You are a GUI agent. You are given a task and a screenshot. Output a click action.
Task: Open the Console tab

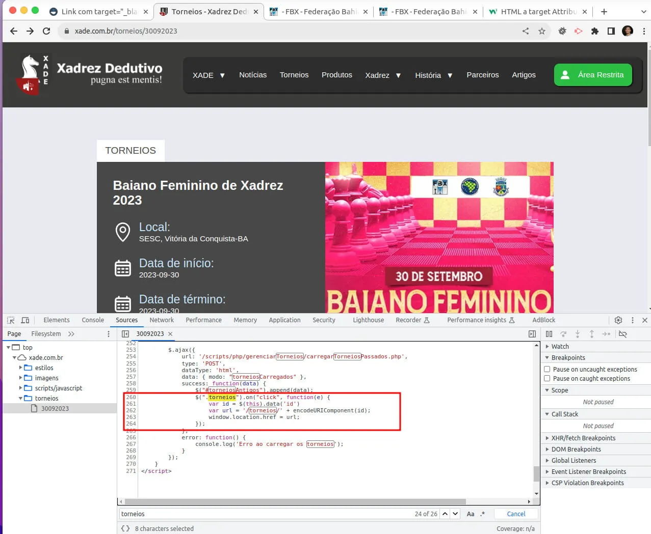93,320
